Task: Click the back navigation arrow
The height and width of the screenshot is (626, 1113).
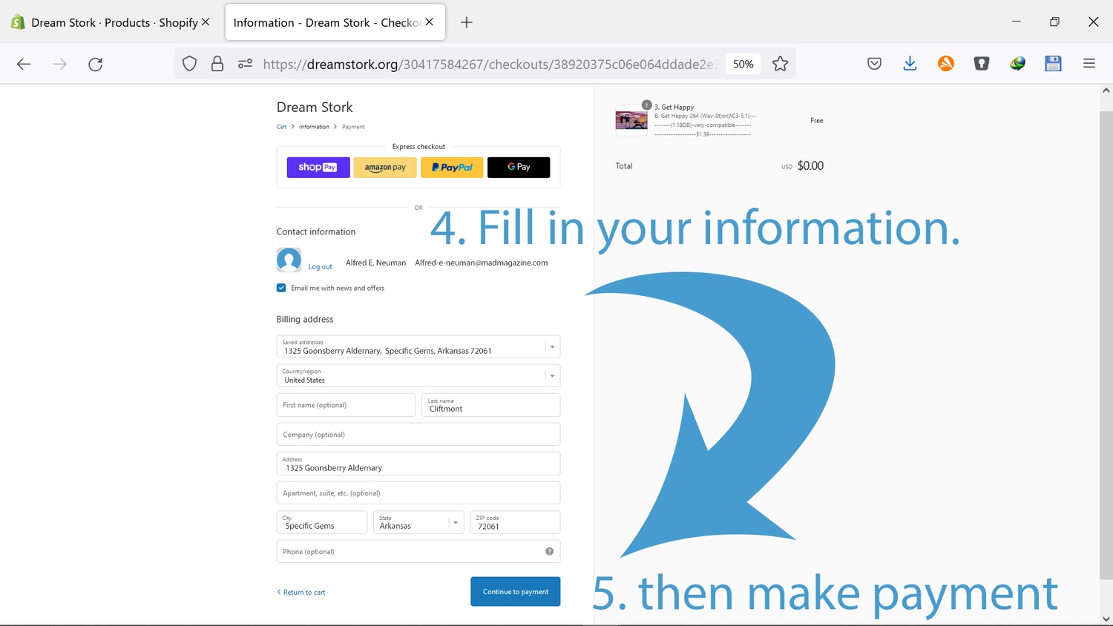Action: coord(24,65)
